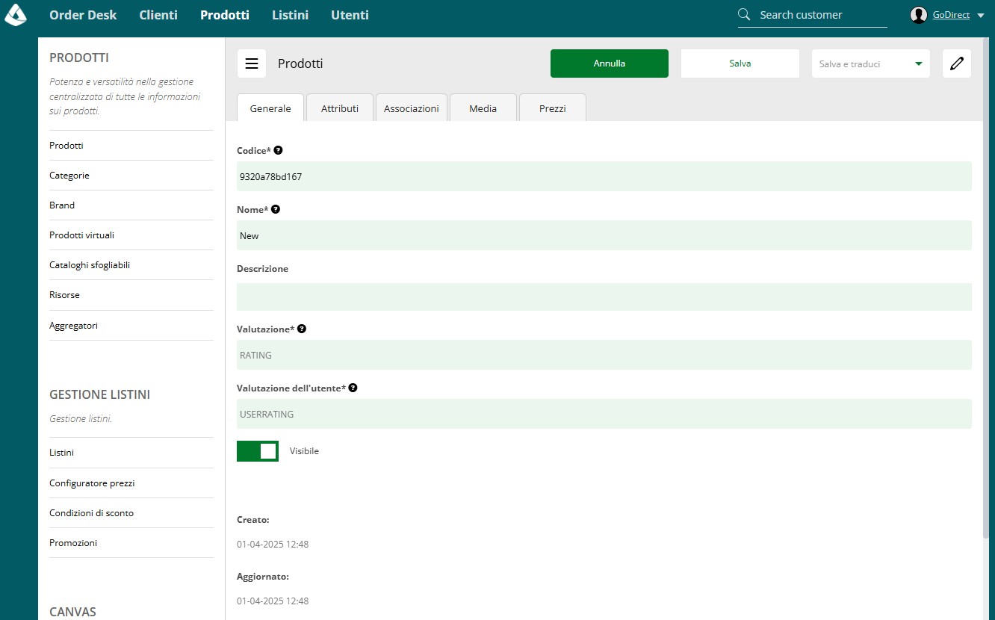
Task: Click the pencil edit icon
Action: point(957,63)
